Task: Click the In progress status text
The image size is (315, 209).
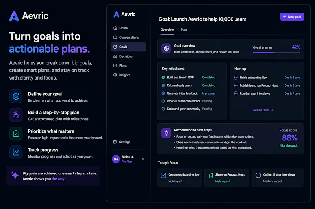Action: (209, 93)
